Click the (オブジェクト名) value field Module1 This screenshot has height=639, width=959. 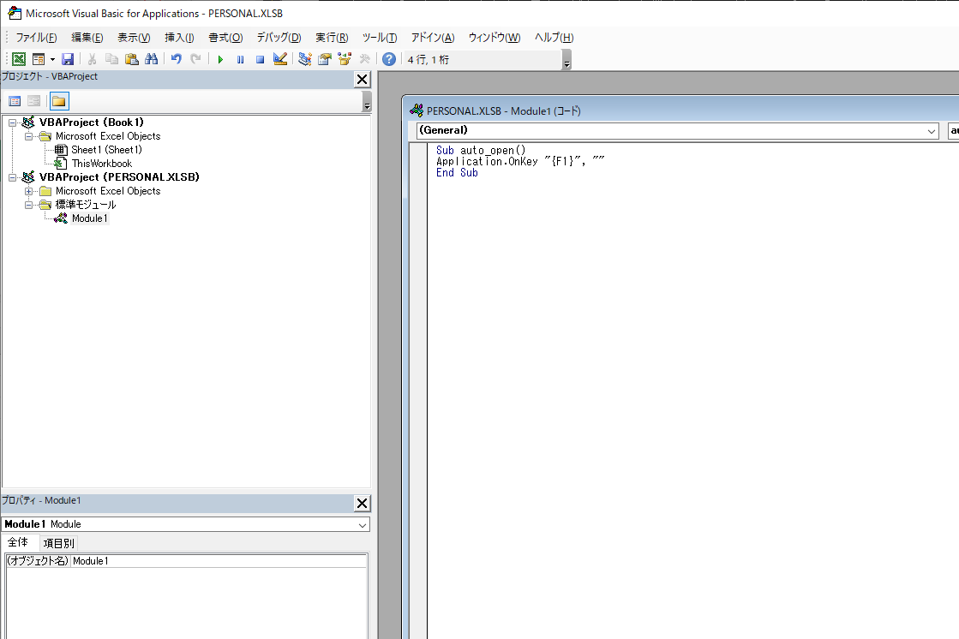point(219,561)
